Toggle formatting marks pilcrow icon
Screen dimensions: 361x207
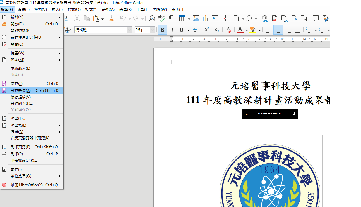pos(170,19)
